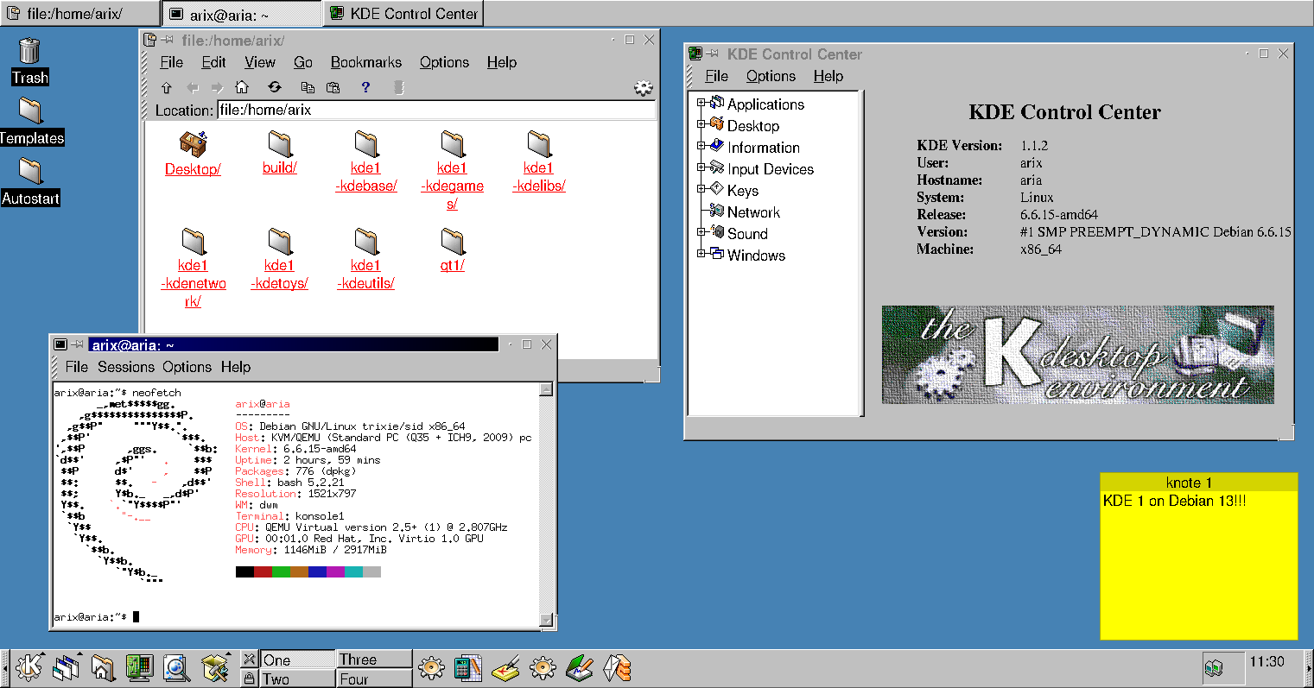Image resolution: width=1314 pixels, height=688 pixels.
Task: Launch the calculator icon in the panel
Action: click(467, 667)
